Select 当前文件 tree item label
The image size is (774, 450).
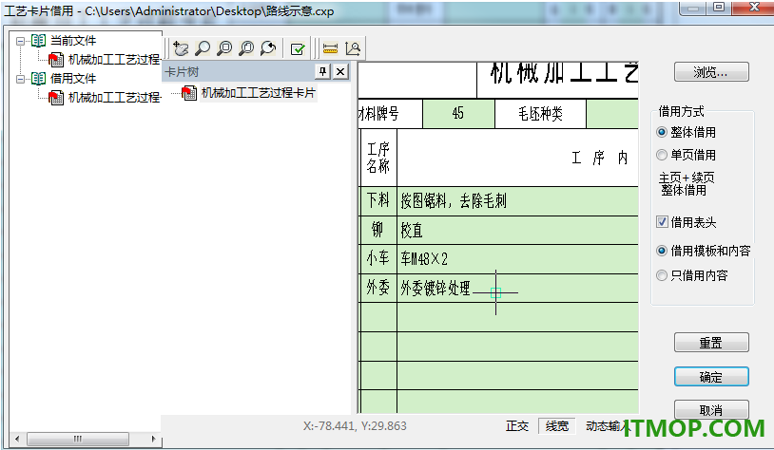73,41
